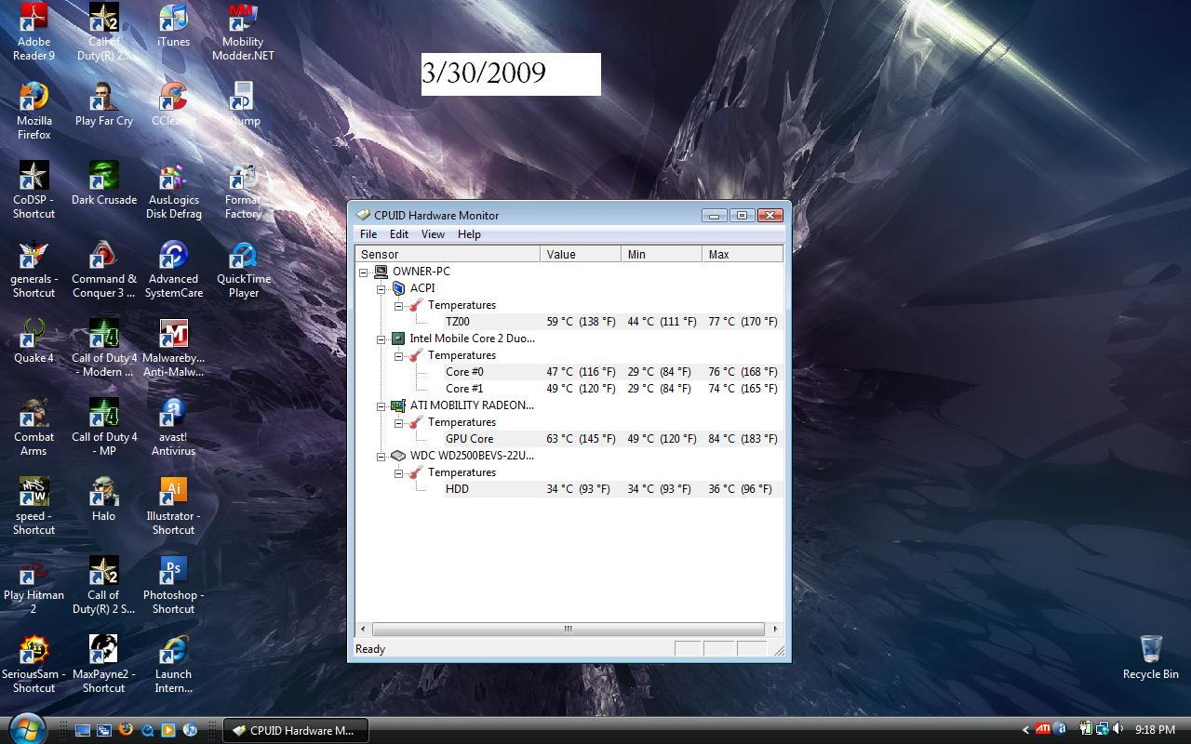Screen dimensions: 1191x744
Task: Click the Min column header
Action: (662, 254)
